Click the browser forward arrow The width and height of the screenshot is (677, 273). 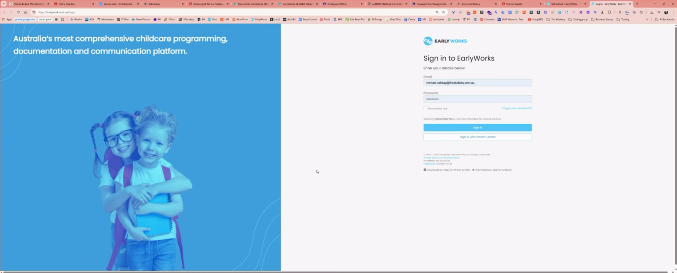point(11,12)
